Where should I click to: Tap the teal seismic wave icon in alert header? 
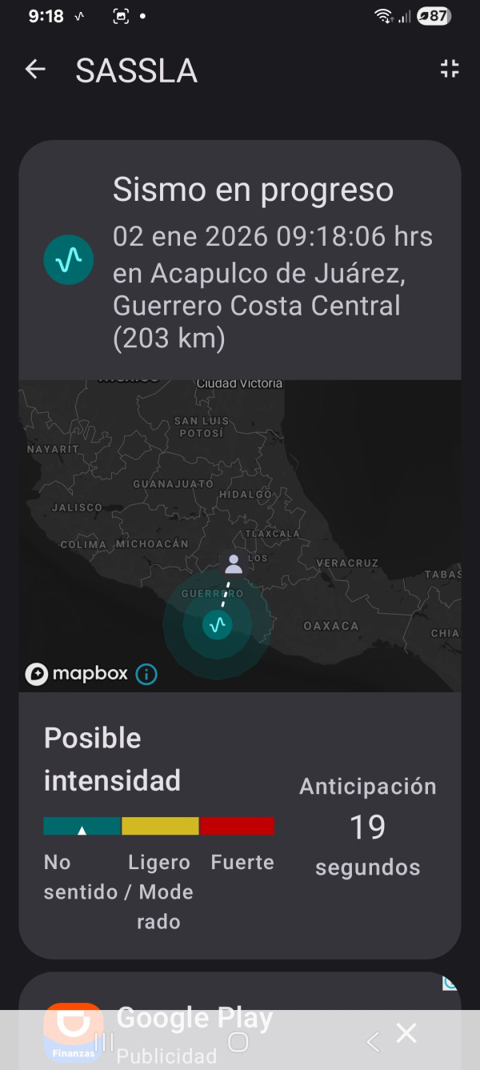[x=69, y=260]
